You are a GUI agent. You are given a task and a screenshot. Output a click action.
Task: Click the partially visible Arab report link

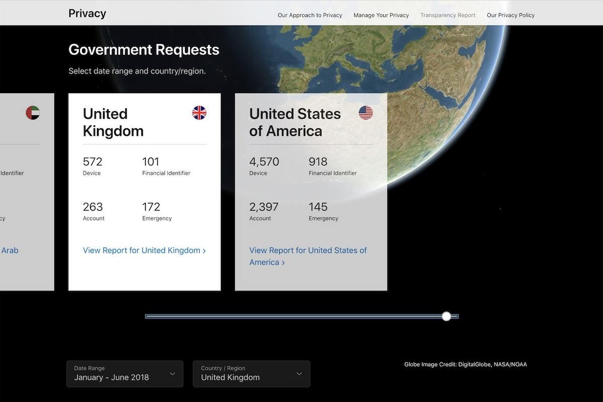(x=10, y=251)
